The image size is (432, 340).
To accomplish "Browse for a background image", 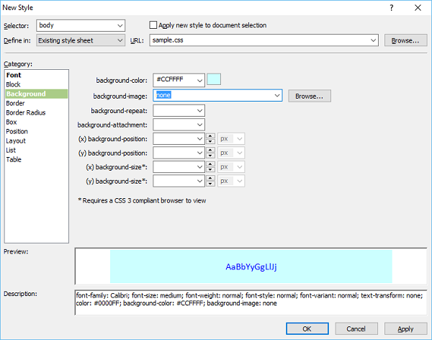I will point(310,95).
